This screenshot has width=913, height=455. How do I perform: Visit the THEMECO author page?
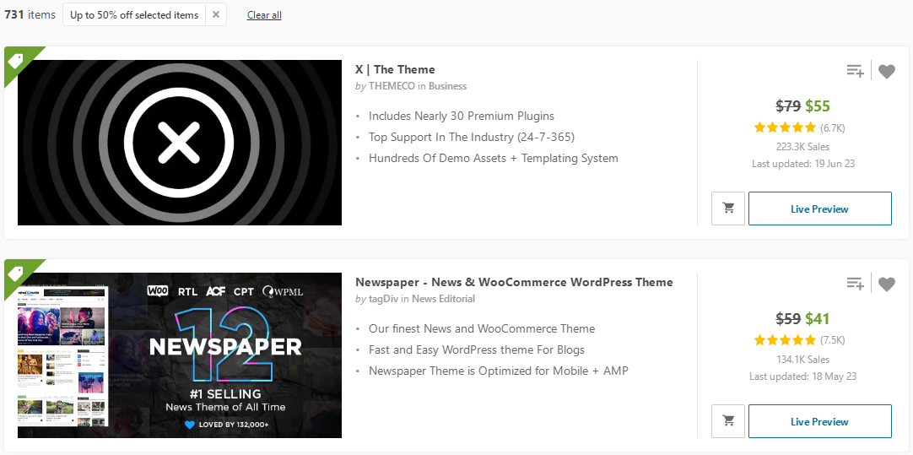click(x=392, y=86)
